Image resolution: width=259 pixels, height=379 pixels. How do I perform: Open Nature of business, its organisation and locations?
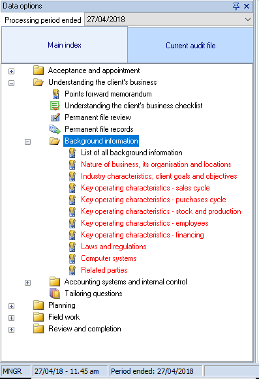coord(156,164)
